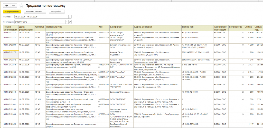Select the quantity value 10
This screenshot has height=128, width=263.
point(236,87)
